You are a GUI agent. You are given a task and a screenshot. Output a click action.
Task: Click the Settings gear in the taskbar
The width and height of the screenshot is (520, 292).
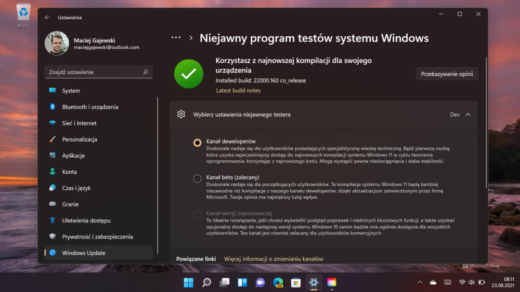314,283
